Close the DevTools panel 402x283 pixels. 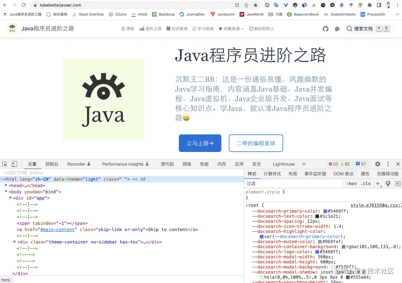tap(398, 164)
